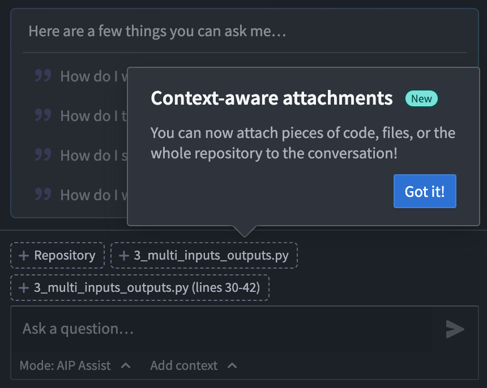Attach 3_multi_inputs_outputs.py file chip
The image size is (487, 388).
(x=204, y=256)
